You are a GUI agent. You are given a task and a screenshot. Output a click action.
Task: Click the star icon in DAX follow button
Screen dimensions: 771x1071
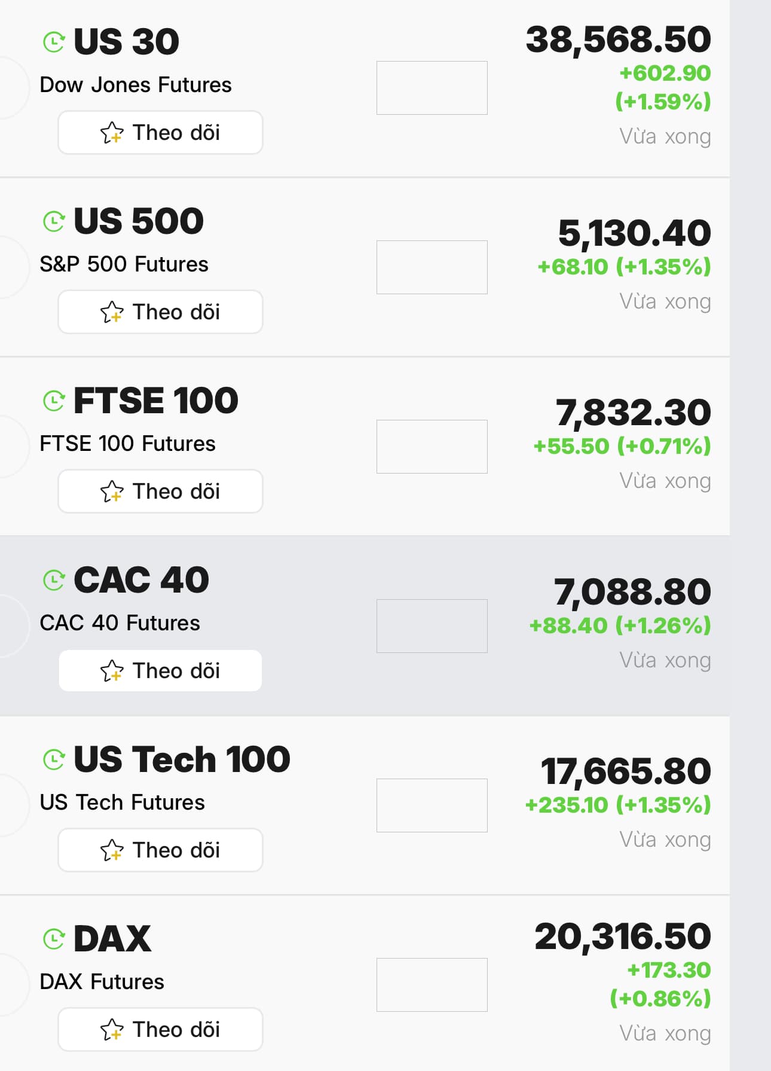[112, 1030]
